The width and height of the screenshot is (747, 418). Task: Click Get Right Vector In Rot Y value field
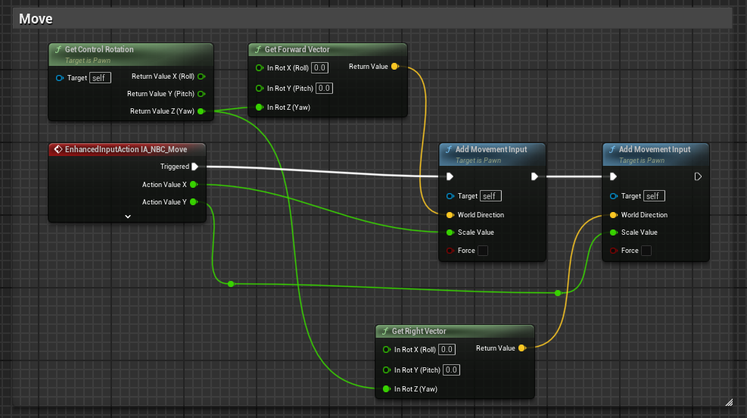pyautogui.click(x=451, y=370)
